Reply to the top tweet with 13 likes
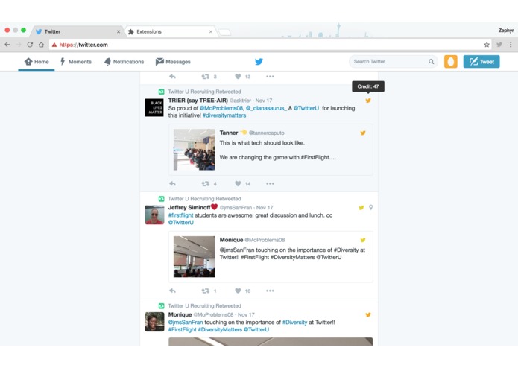Screen dimensions: 518x368 172,77
